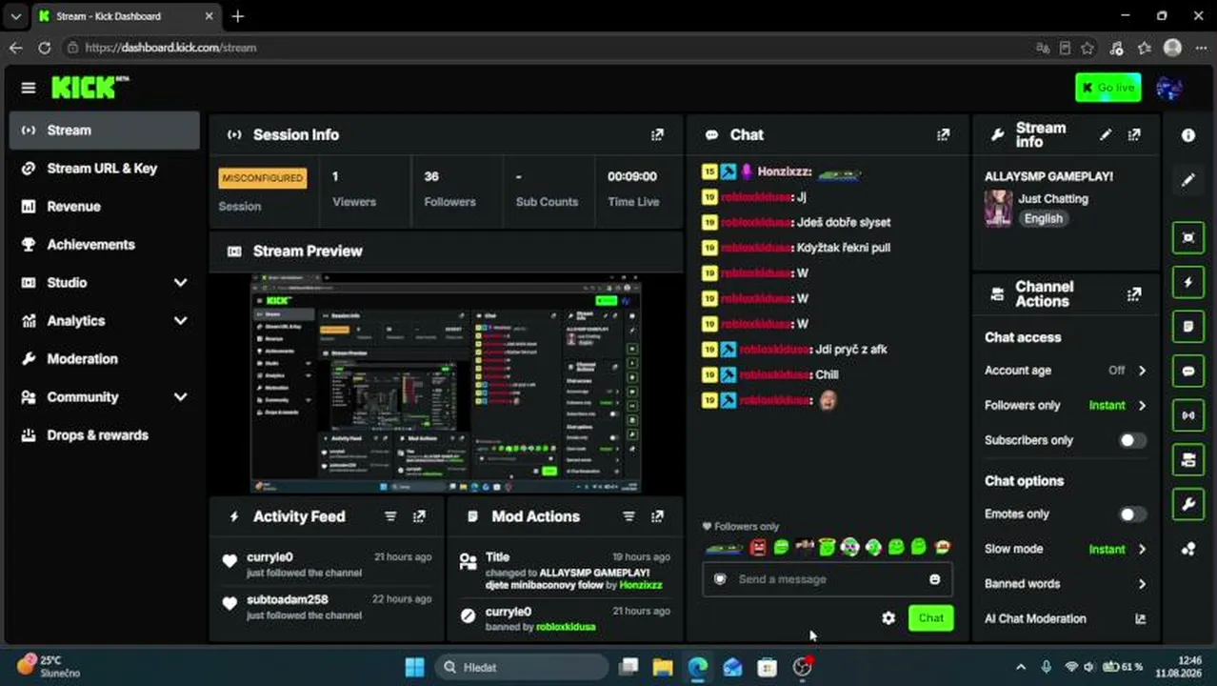The image size is (1217, 686).
Task: Open Honzixzz link in Mod Actions
Action: coord(640,585)
